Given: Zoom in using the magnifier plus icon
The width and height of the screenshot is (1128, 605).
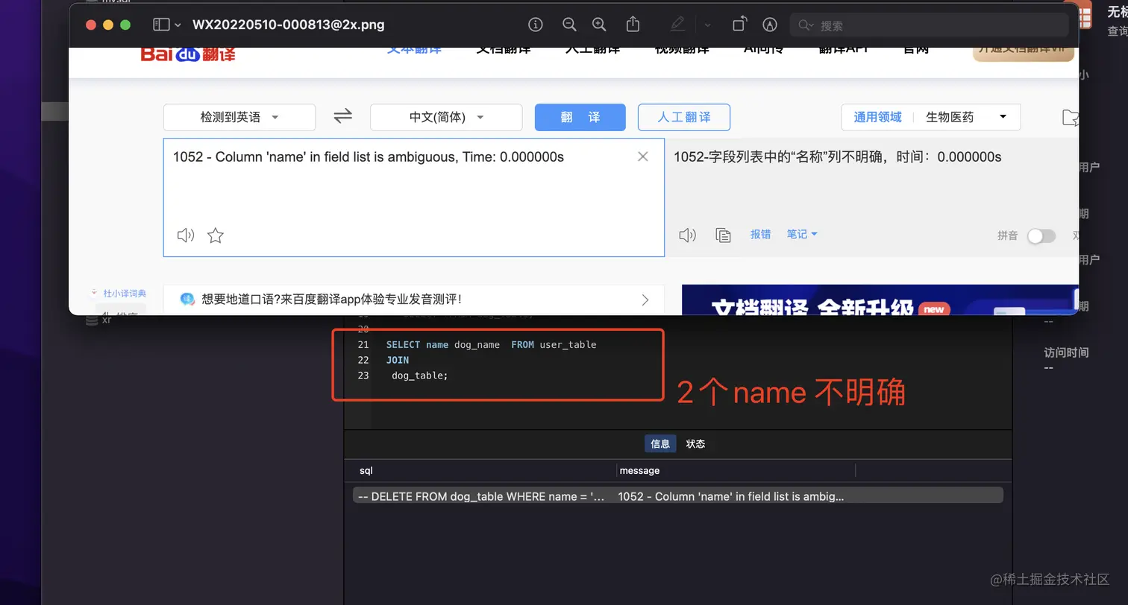Looking at the screenshot, I should (599, 25).
